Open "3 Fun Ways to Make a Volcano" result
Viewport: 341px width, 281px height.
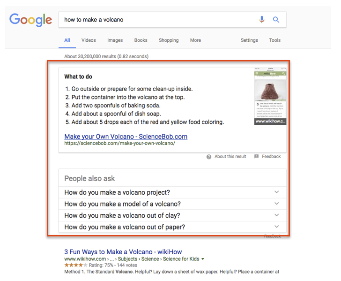(x=123, y=252)
